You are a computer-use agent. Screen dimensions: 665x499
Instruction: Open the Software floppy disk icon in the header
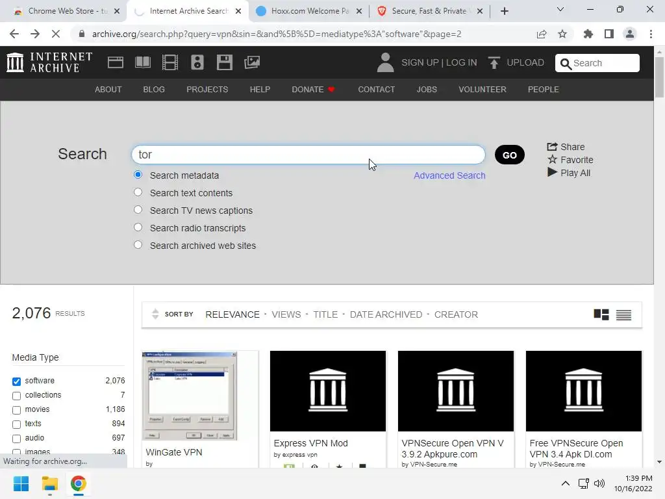224,62
